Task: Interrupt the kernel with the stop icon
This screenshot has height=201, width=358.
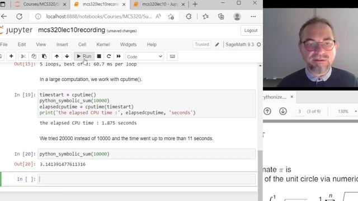Action: [99, 56]
